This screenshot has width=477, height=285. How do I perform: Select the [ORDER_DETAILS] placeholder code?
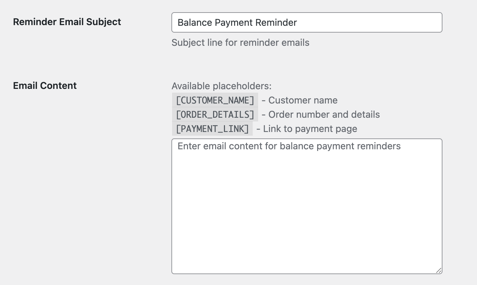click(x=215, y=115)
